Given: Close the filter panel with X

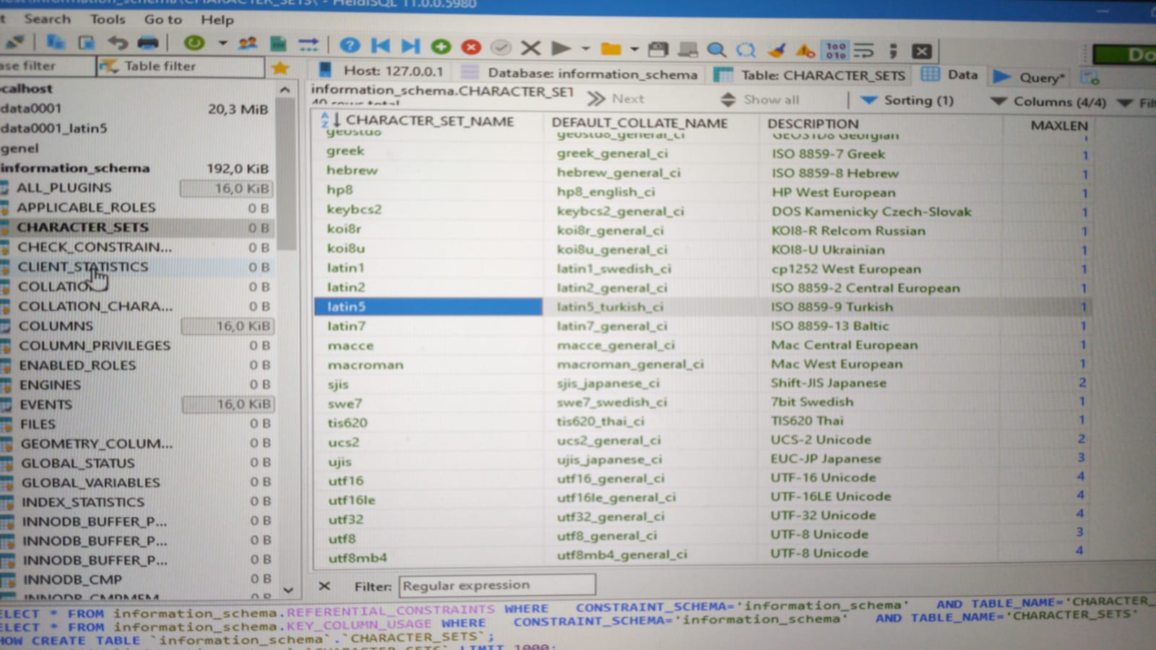Looking at the screenshot, I should pos(324,586).
